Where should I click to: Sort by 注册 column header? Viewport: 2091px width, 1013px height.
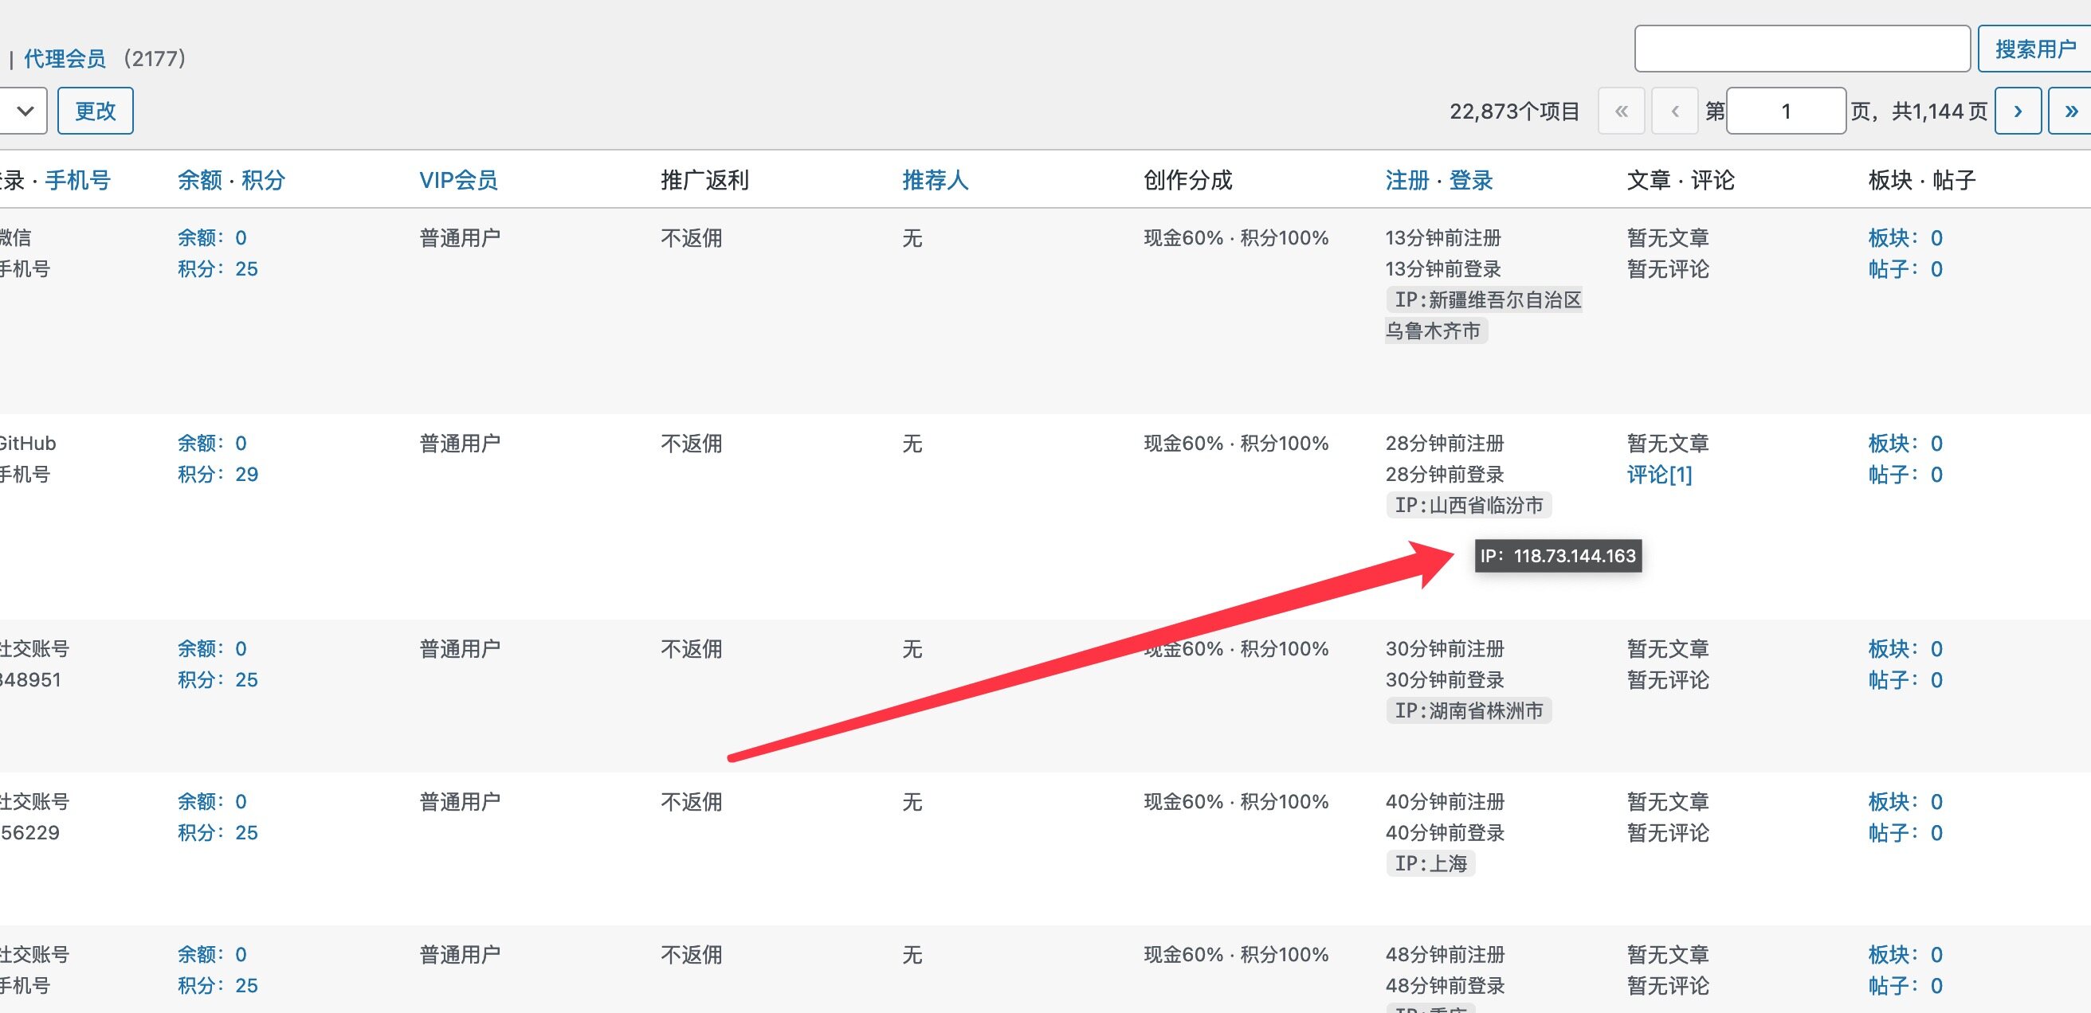pyautogui.click(x=1406, y=180)
